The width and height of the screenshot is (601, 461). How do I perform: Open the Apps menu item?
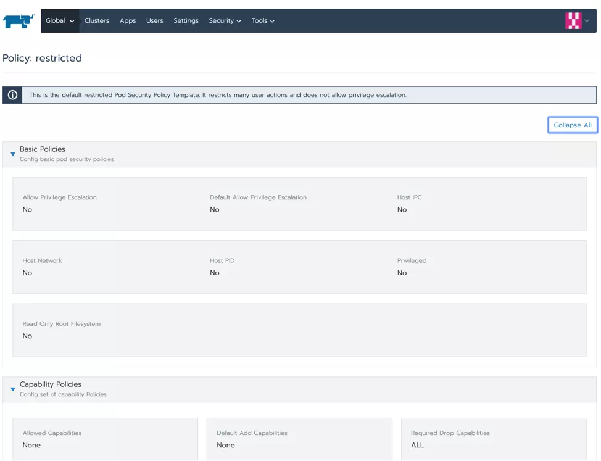[x=128, y=21]
